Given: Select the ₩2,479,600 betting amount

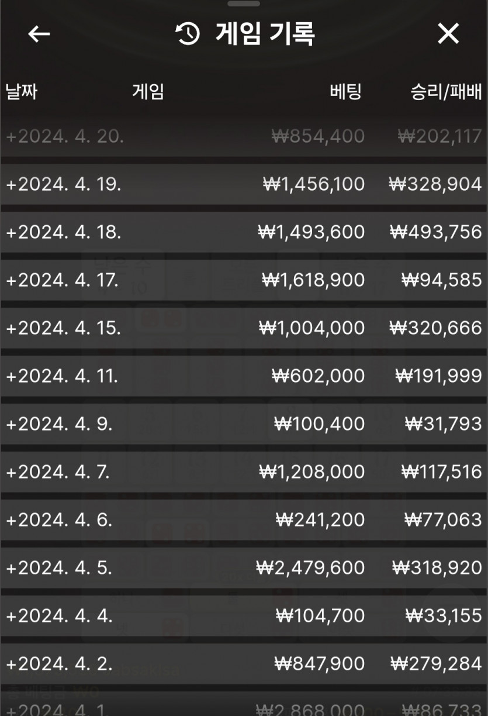Looking at the screenshot, I should 310,568.
